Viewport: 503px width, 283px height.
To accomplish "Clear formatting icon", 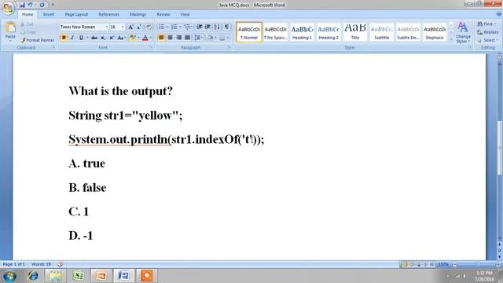I will pyautogui.click(x=149, y=27).
